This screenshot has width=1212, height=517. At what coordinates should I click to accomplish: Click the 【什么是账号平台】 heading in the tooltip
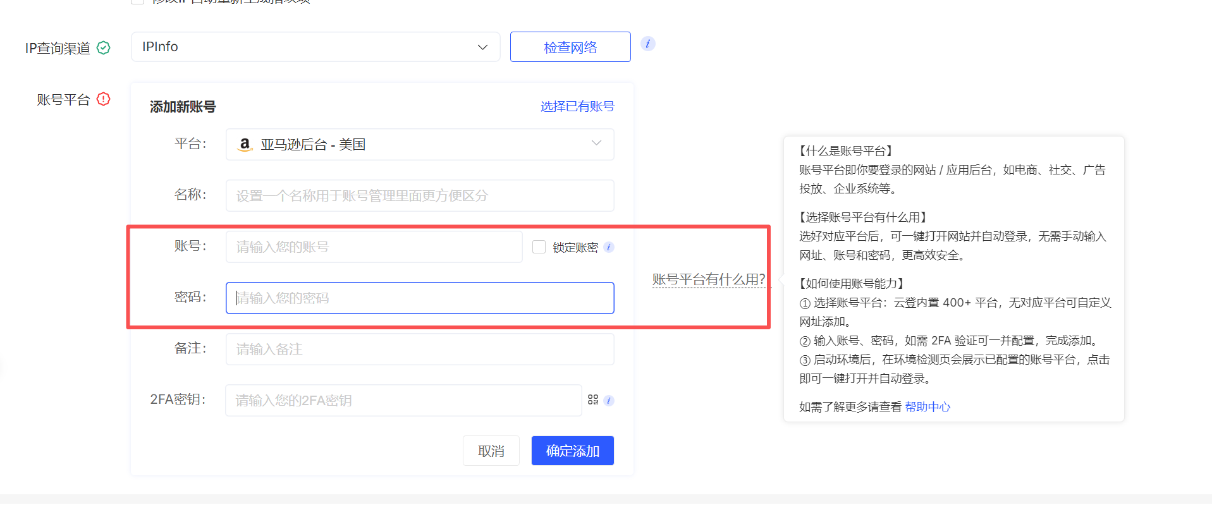tap(846, 151)
